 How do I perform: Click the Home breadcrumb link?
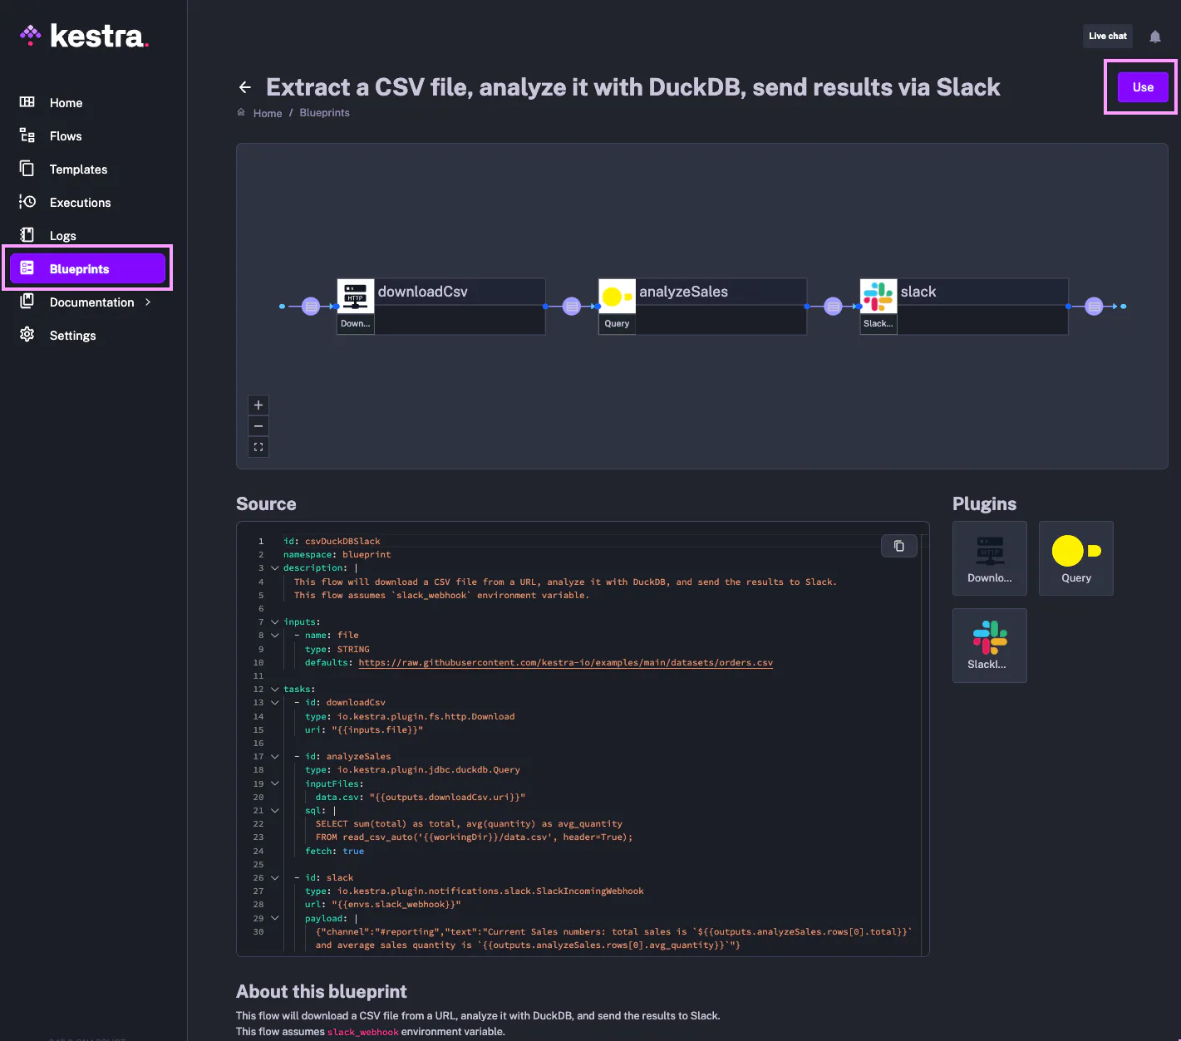click(x=267, y=113)
